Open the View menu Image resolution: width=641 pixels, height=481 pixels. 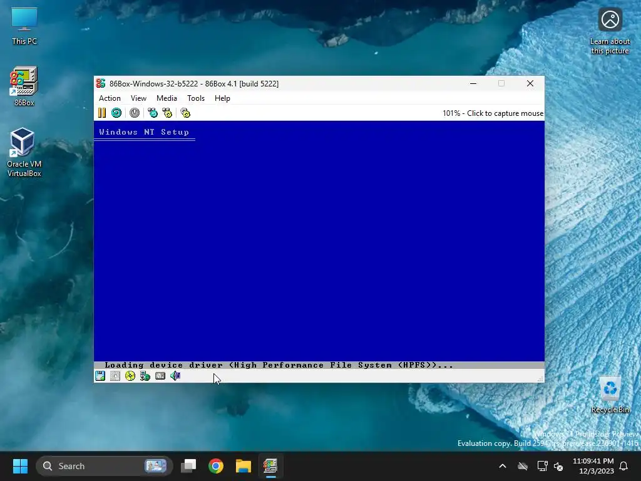pos(138,98)
